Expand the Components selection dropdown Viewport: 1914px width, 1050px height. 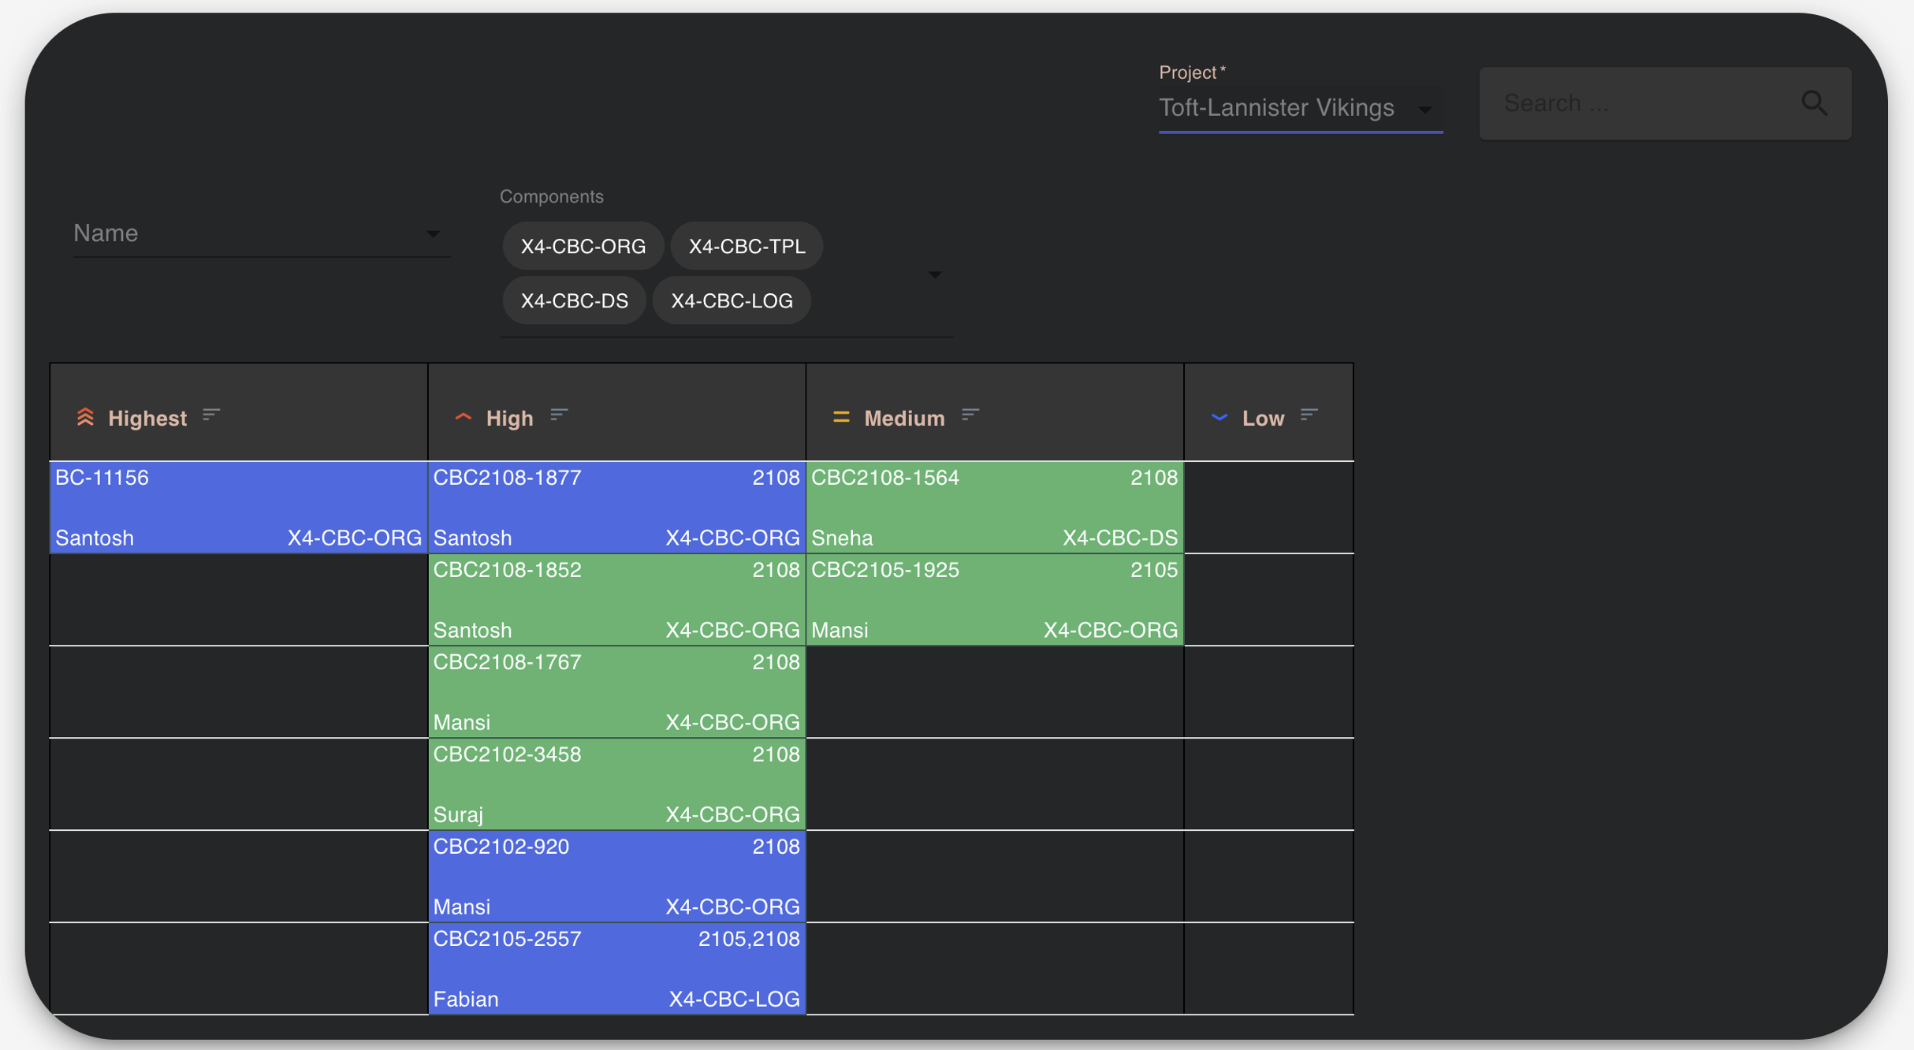click(x=935, y=274)
